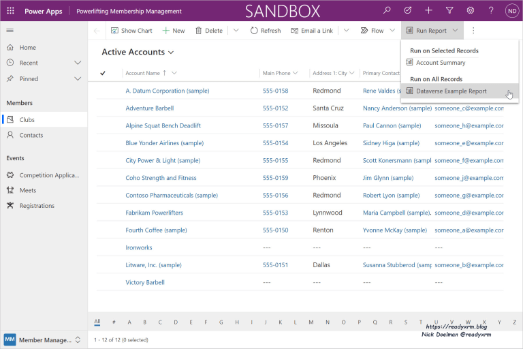
Task: Open the settings gear icon
Action: coord(471,11)
